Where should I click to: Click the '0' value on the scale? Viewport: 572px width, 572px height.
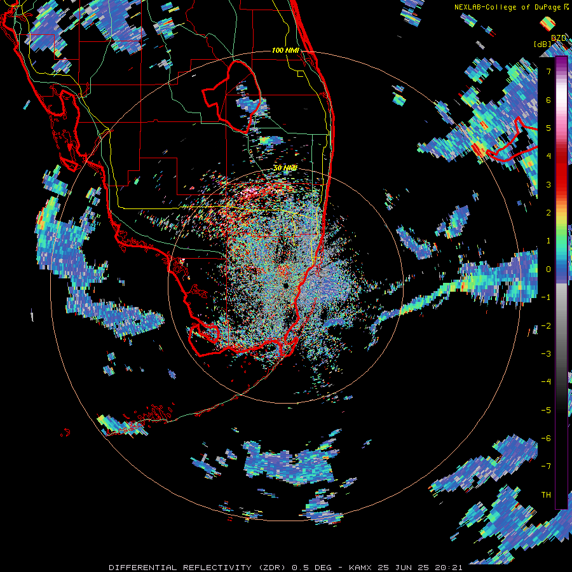pos(548,269)
